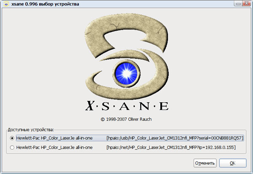Click the hpaio:/net device address with ip=192.168.0.155
The width and height of the screenshot is (253, 174).
[x=171, y=147]
